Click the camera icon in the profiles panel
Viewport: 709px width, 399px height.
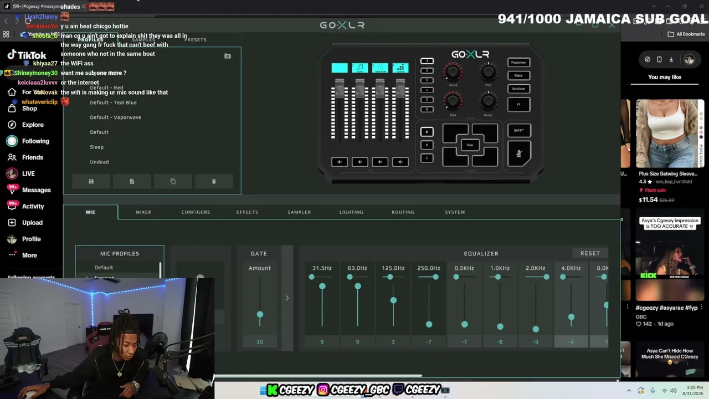(x=228, y=56)
